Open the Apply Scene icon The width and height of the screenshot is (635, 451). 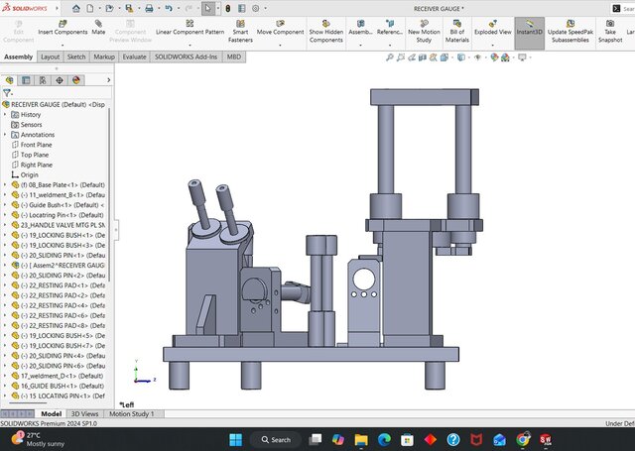tap(505, 57)
